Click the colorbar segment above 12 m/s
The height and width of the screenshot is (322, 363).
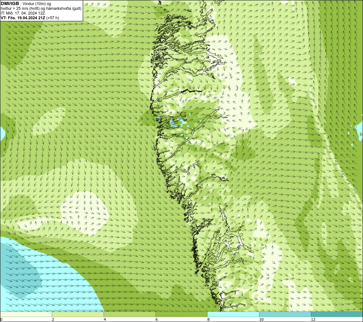click(x=337, y=314)
